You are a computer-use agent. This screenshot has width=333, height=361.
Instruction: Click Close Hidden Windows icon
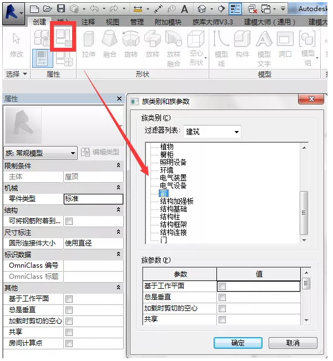[253, 9]
